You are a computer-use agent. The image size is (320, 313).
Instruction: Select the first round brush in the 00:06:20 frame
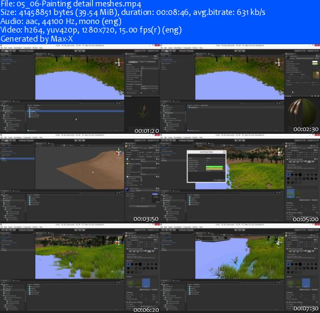[x=129, y=264]
